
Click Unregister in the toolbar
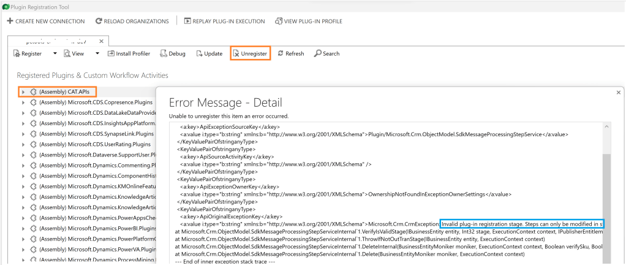coord(249,53)
